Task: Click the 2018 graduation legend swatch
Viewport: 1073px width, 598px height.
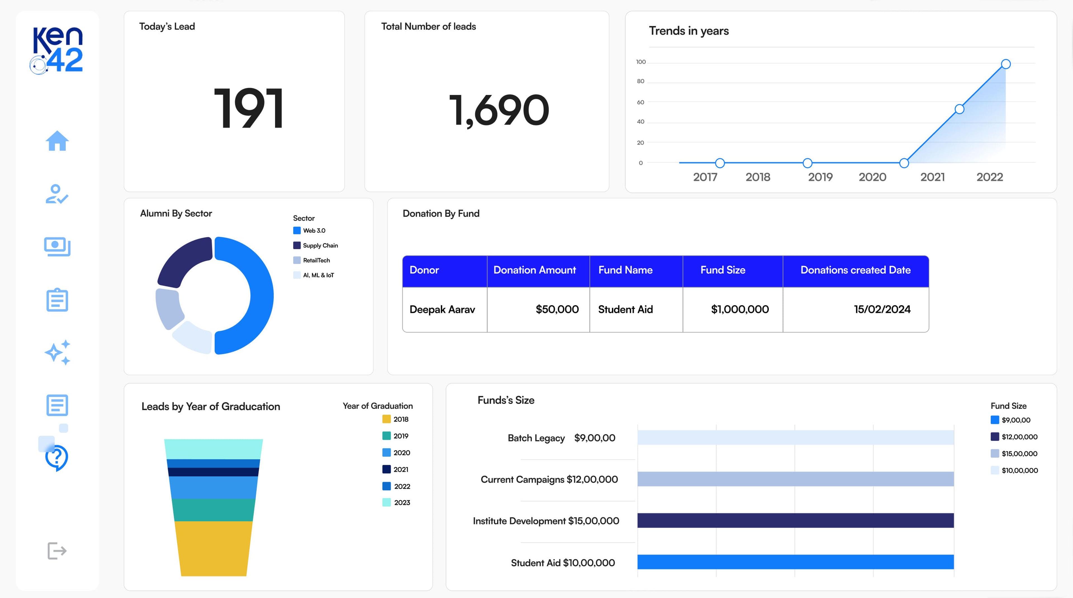Action: click(x=386, y=419)
